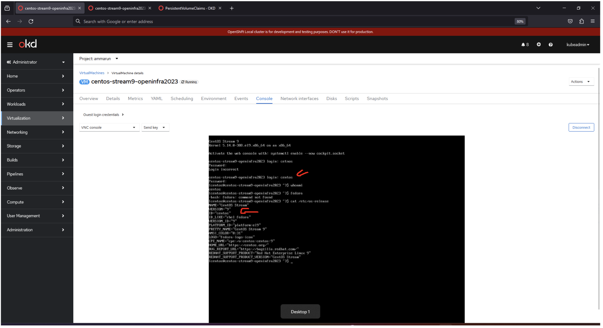The height and width of the screenshot is (328, 603).
Task: Click the Pocket save icon
Action: point(570,22)
